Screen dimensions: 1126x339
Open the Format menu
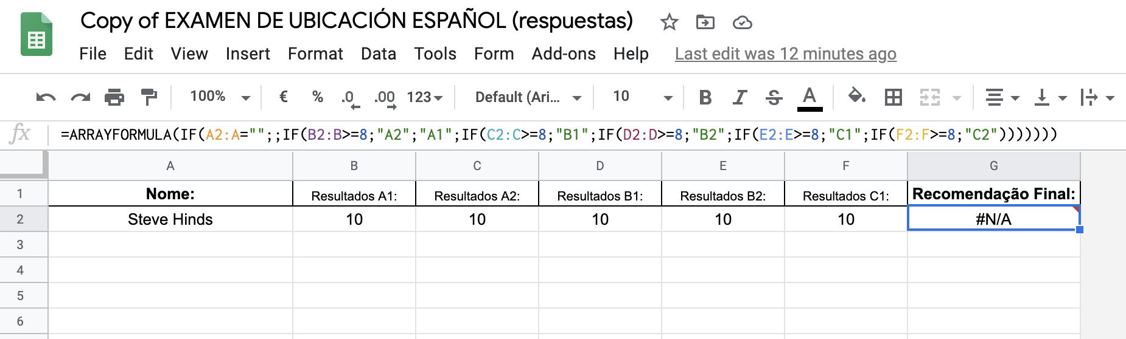315,54
